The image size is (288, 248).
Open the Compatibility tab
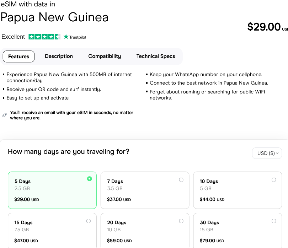tap(105, 56)
